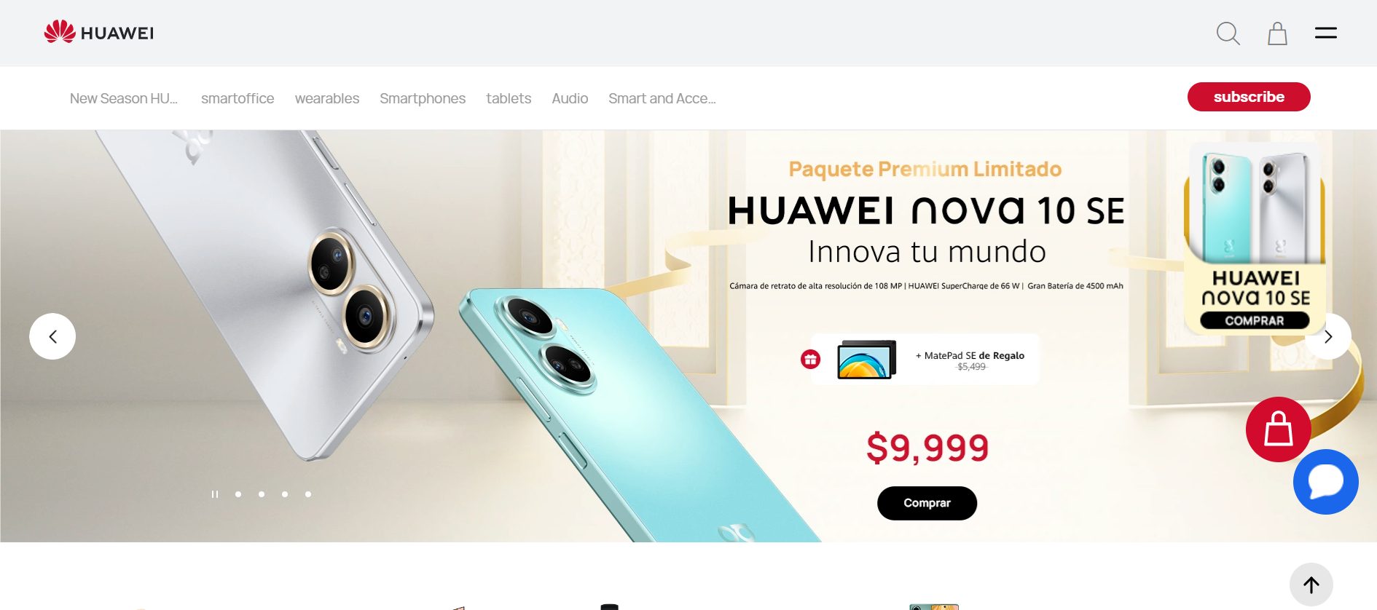
Task: Click the red subscribe button
Action: pyautogui.click(x=1249, y=97)
